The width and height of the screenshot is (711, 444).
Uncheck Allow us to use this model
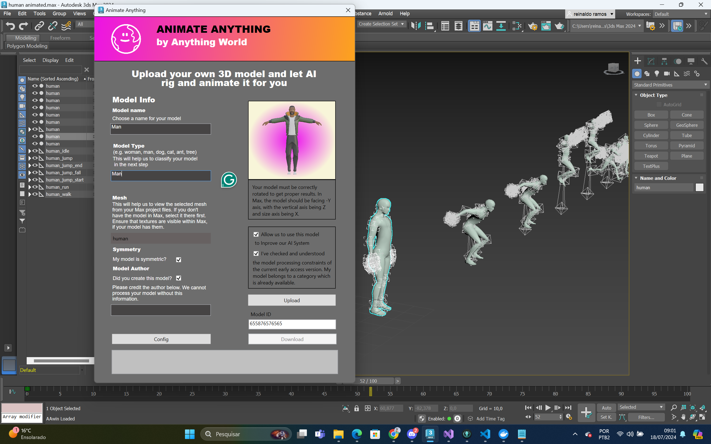tap(256, 234)
